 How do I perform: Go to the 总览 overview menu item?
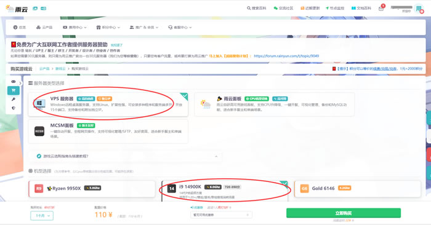coord(20,28)
